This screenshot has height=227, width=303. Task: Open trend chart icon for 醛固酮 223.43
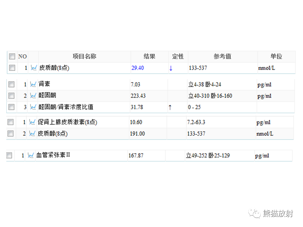tap(33, 96)
